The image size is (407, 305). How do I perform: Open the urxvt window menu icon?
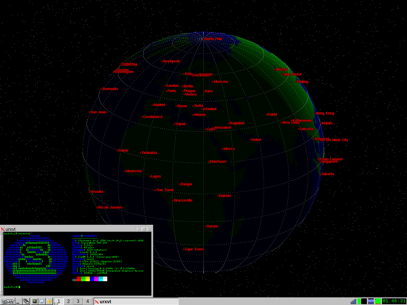tap(3, 229)
